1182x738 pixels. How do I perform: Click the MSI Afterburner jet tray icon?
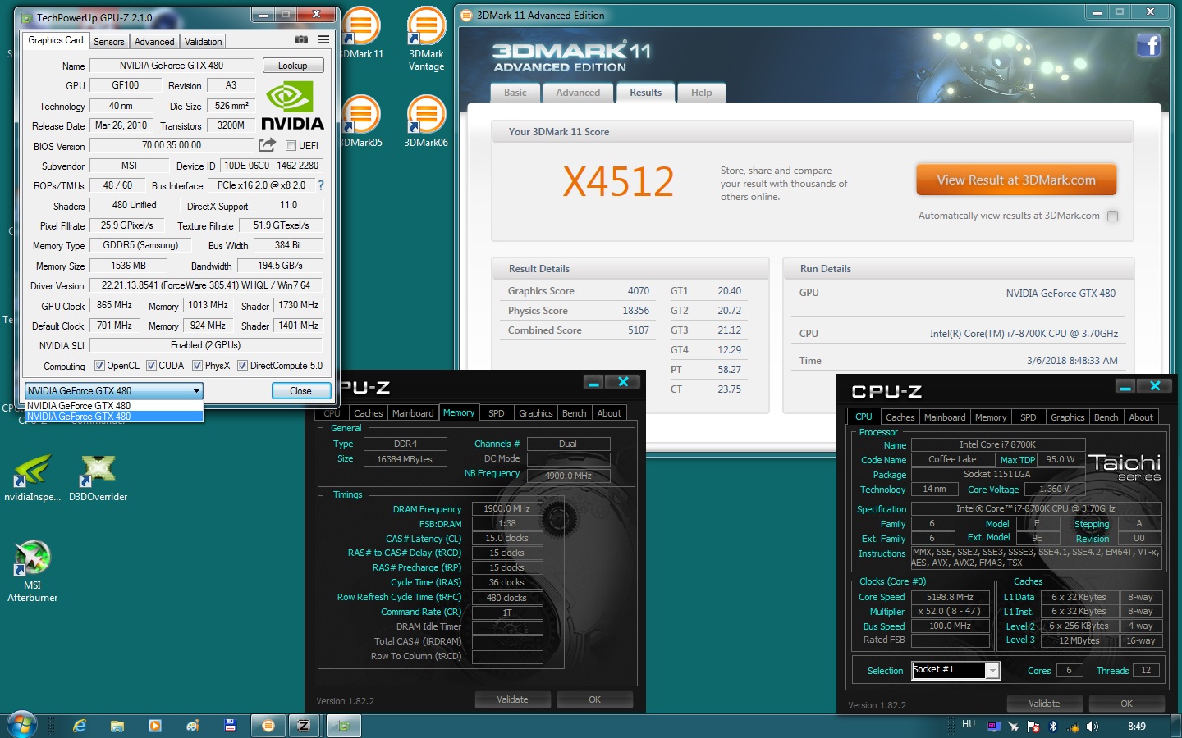click(x=1014, y=727)
